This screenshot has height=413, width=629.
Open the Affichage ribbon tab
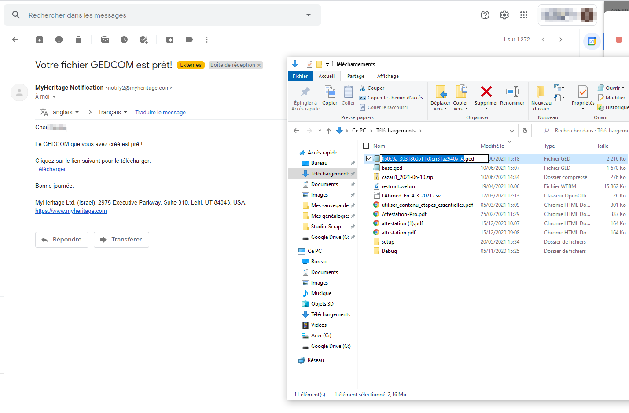point(388,76)
